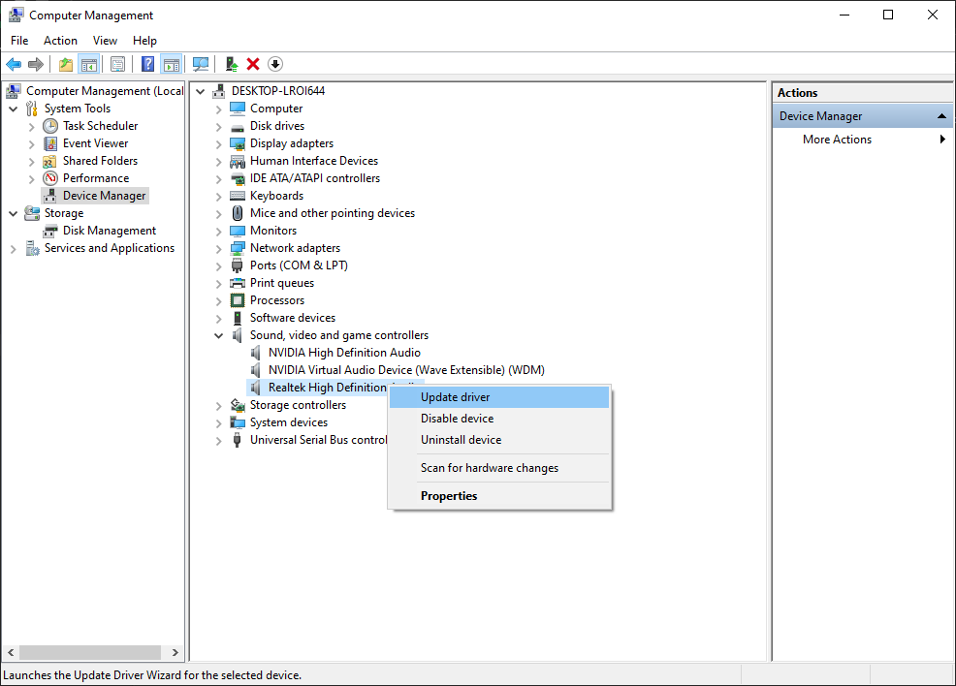
Task: Toggle the Show/Hide Action Pane button
Action: (171, 64)
